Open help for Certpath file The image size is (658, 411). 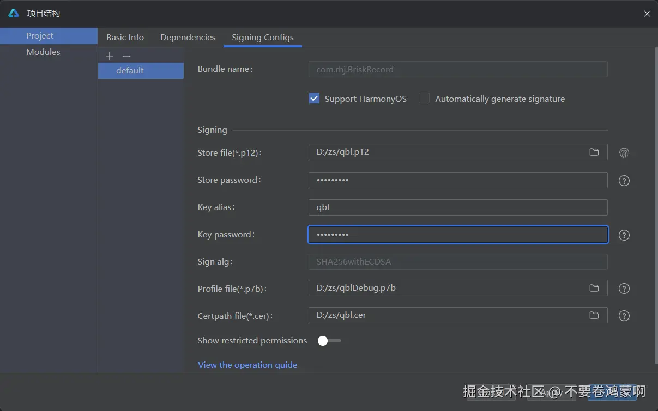(x=624, y=316)
